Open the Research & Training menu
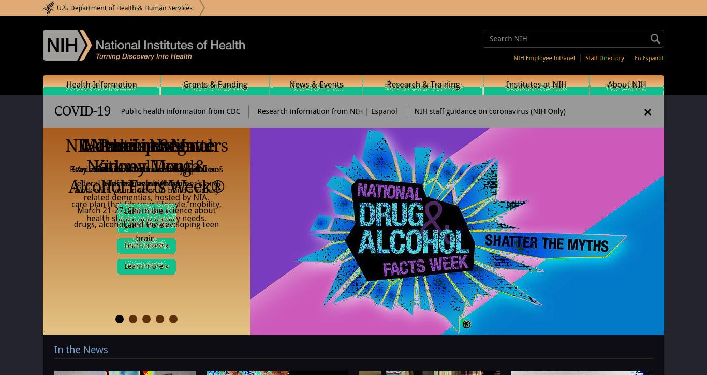The image size is (707, 375). [423, 85]
